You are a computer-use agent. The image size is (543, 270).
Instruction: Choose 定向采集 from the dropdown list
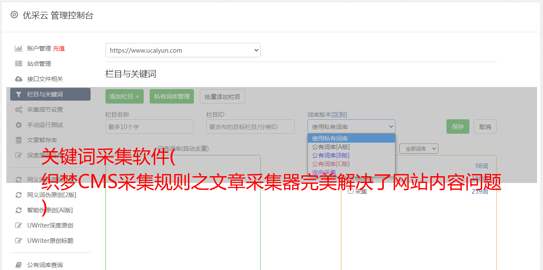351,172
